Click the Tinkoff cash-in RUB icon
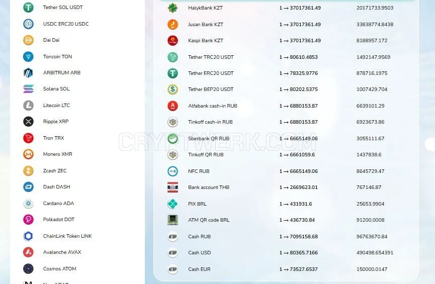Viewport: 435px width, 284px height. [x=172, y=122]
